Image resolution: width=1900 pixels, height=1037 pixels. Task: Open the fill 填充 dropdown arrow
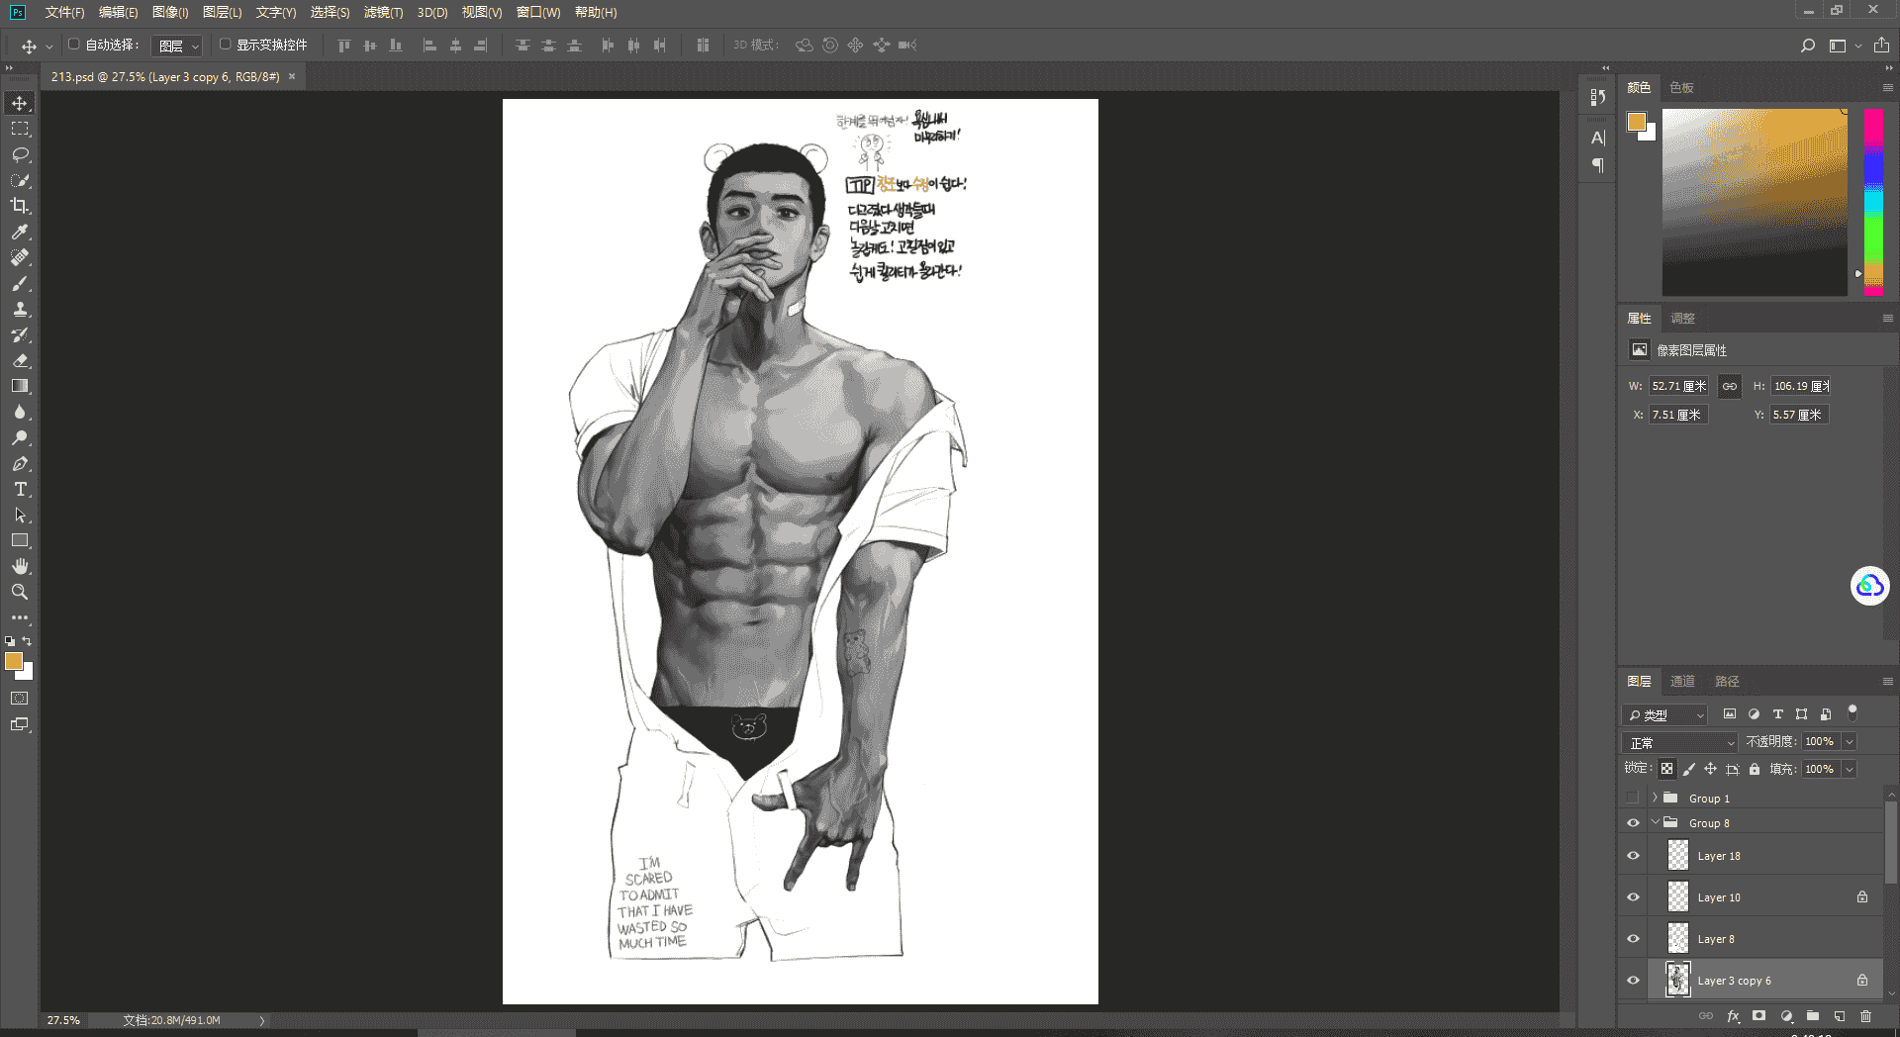click(1849, 769)
